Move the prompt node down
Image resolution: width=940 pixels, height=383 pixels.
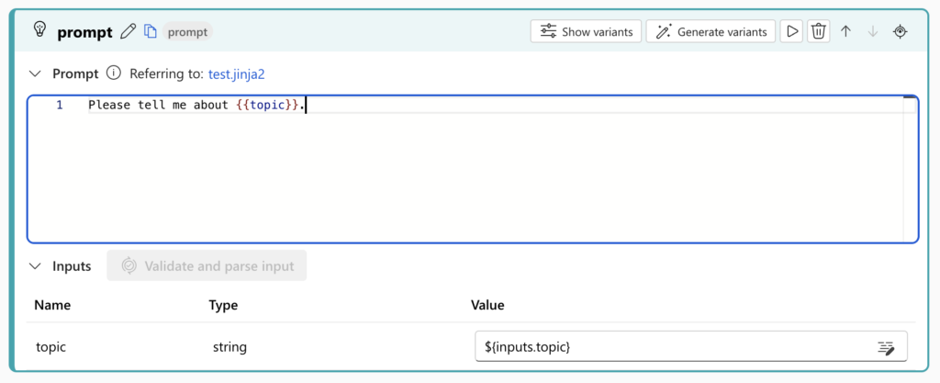coord(873,31)
